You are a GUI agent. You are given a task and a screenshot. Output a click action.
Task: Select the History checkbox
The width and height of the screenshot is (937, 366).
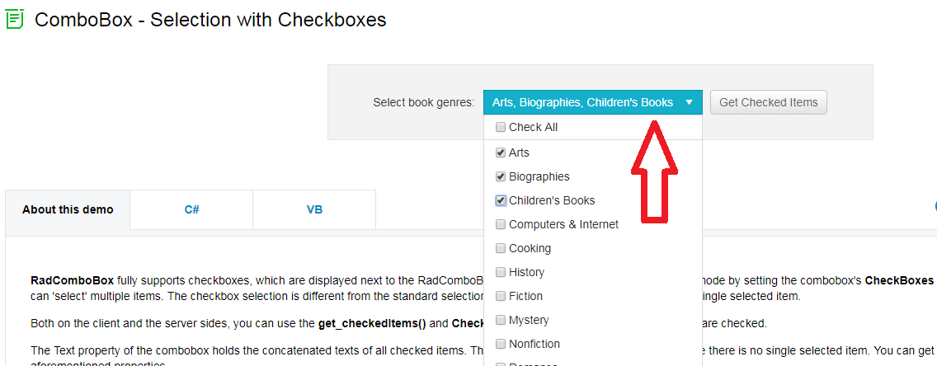(x=501, y=273)
